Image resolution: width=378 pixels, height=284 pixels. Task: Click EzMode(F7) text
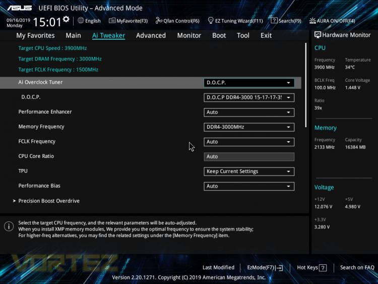pyautogui.click(x=261, y=267)
